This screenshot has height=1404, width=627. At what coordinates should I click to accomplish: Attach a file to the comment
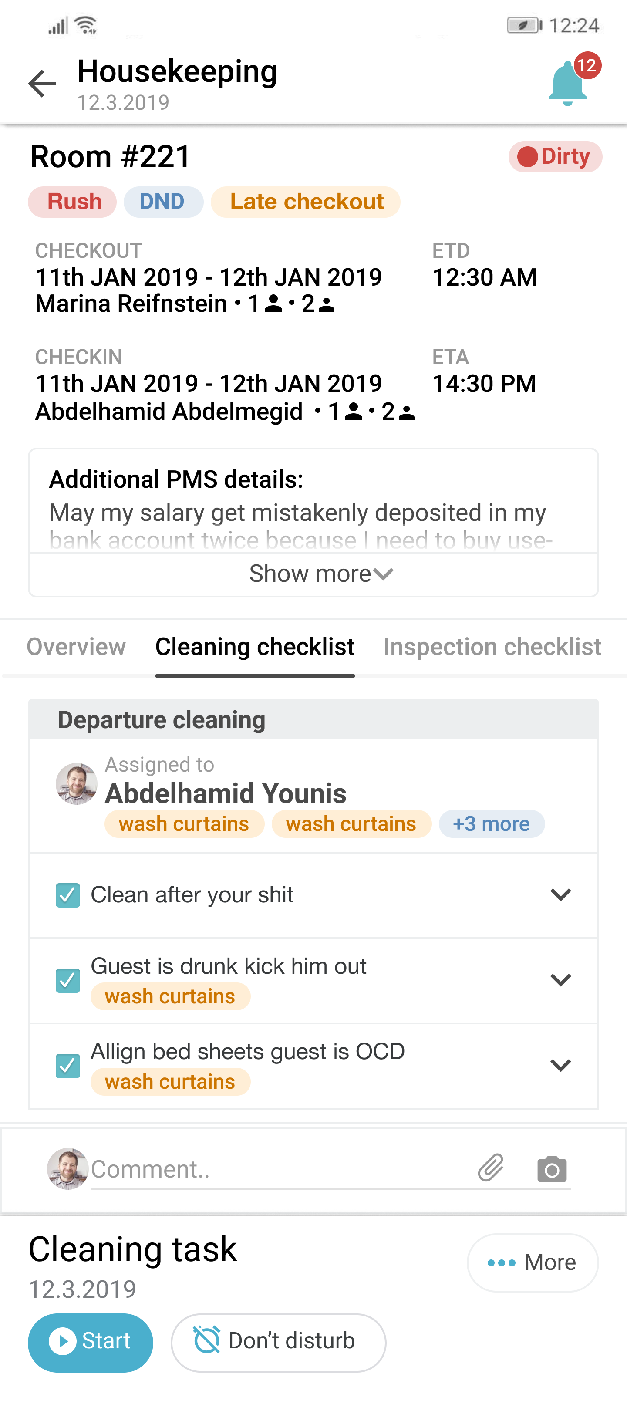[490, 1168]
